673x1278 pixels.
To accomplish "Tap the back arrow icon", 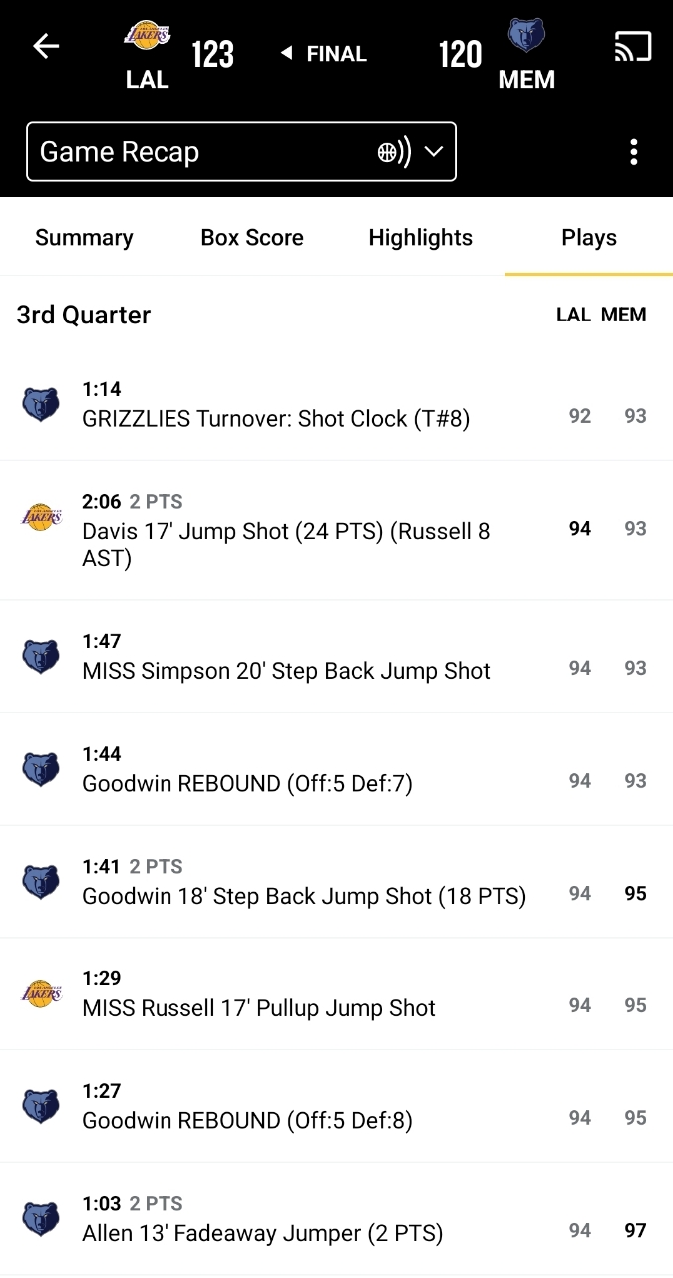I will tap(46, 46).
